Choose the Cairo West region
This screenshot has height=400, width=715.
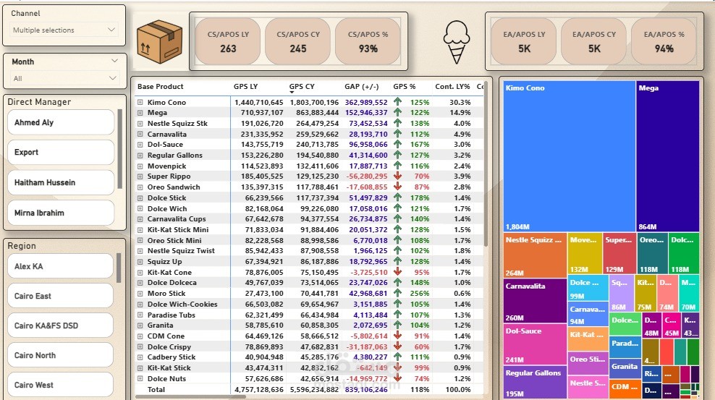60,385
